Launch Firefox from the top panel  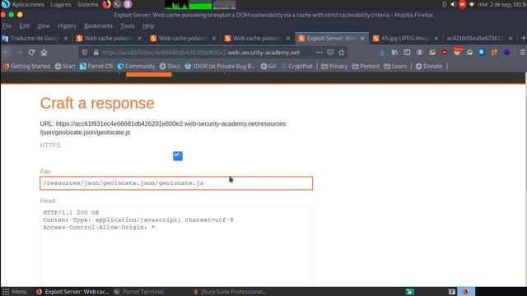106,4
